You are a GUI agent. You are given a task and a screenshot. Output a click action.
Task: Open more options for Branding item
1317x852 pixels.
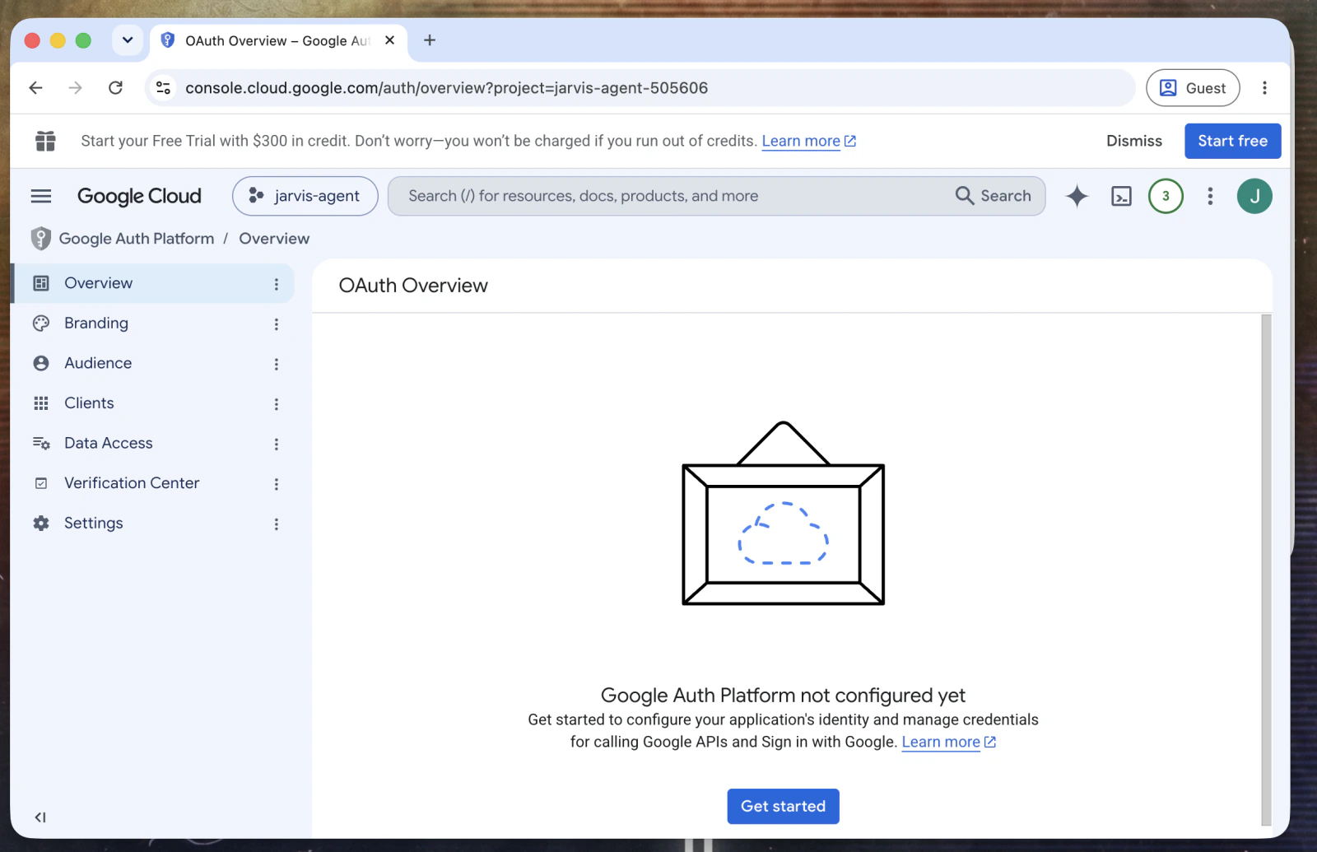(x=277, y=324)
